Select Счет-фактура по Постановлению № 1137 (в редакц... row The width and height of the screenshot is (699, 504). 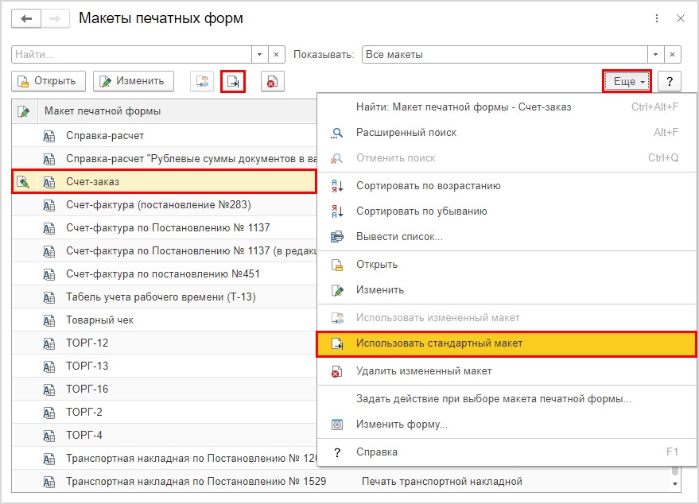164,251
